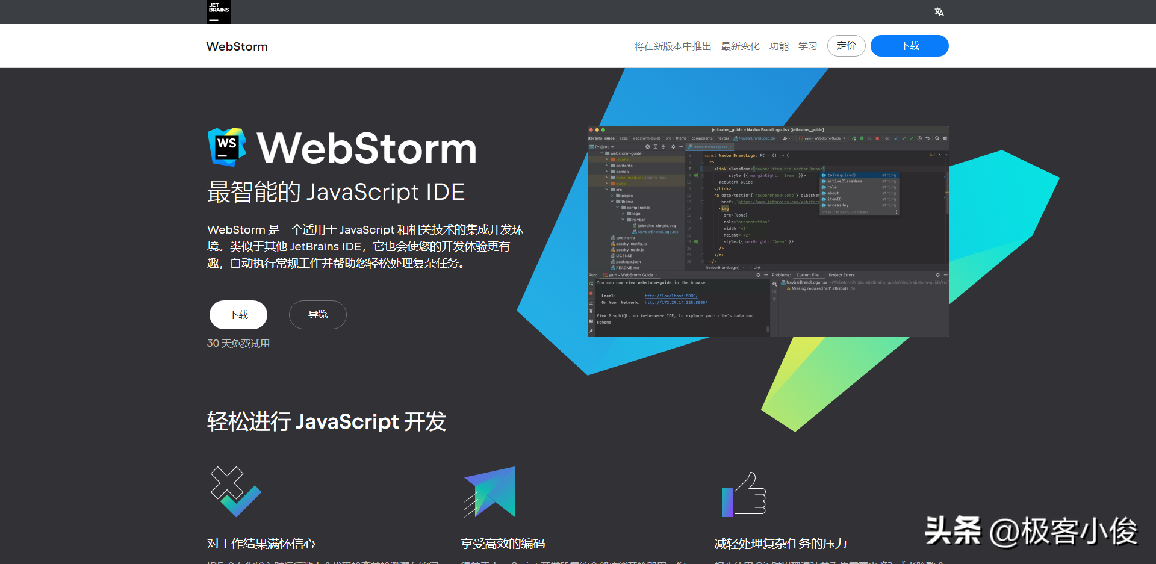Click the blue 下载 button in navigation
This screenshot has height=564, width=1156.
tap(910, 46)
